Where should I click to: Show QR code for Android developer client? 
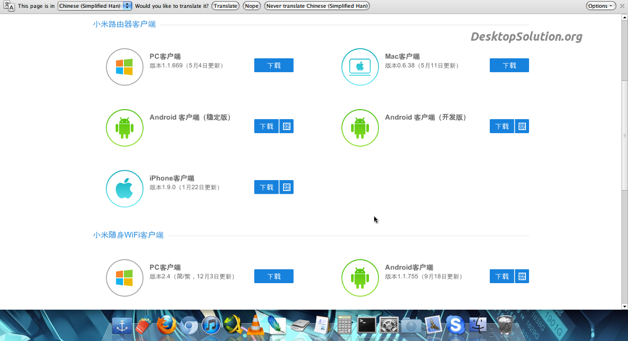point(522,126)
